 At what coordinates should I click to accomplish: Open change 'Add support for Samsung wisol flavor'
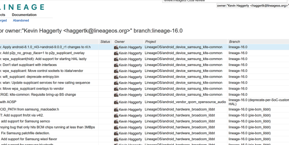click(x=29, y=139)
